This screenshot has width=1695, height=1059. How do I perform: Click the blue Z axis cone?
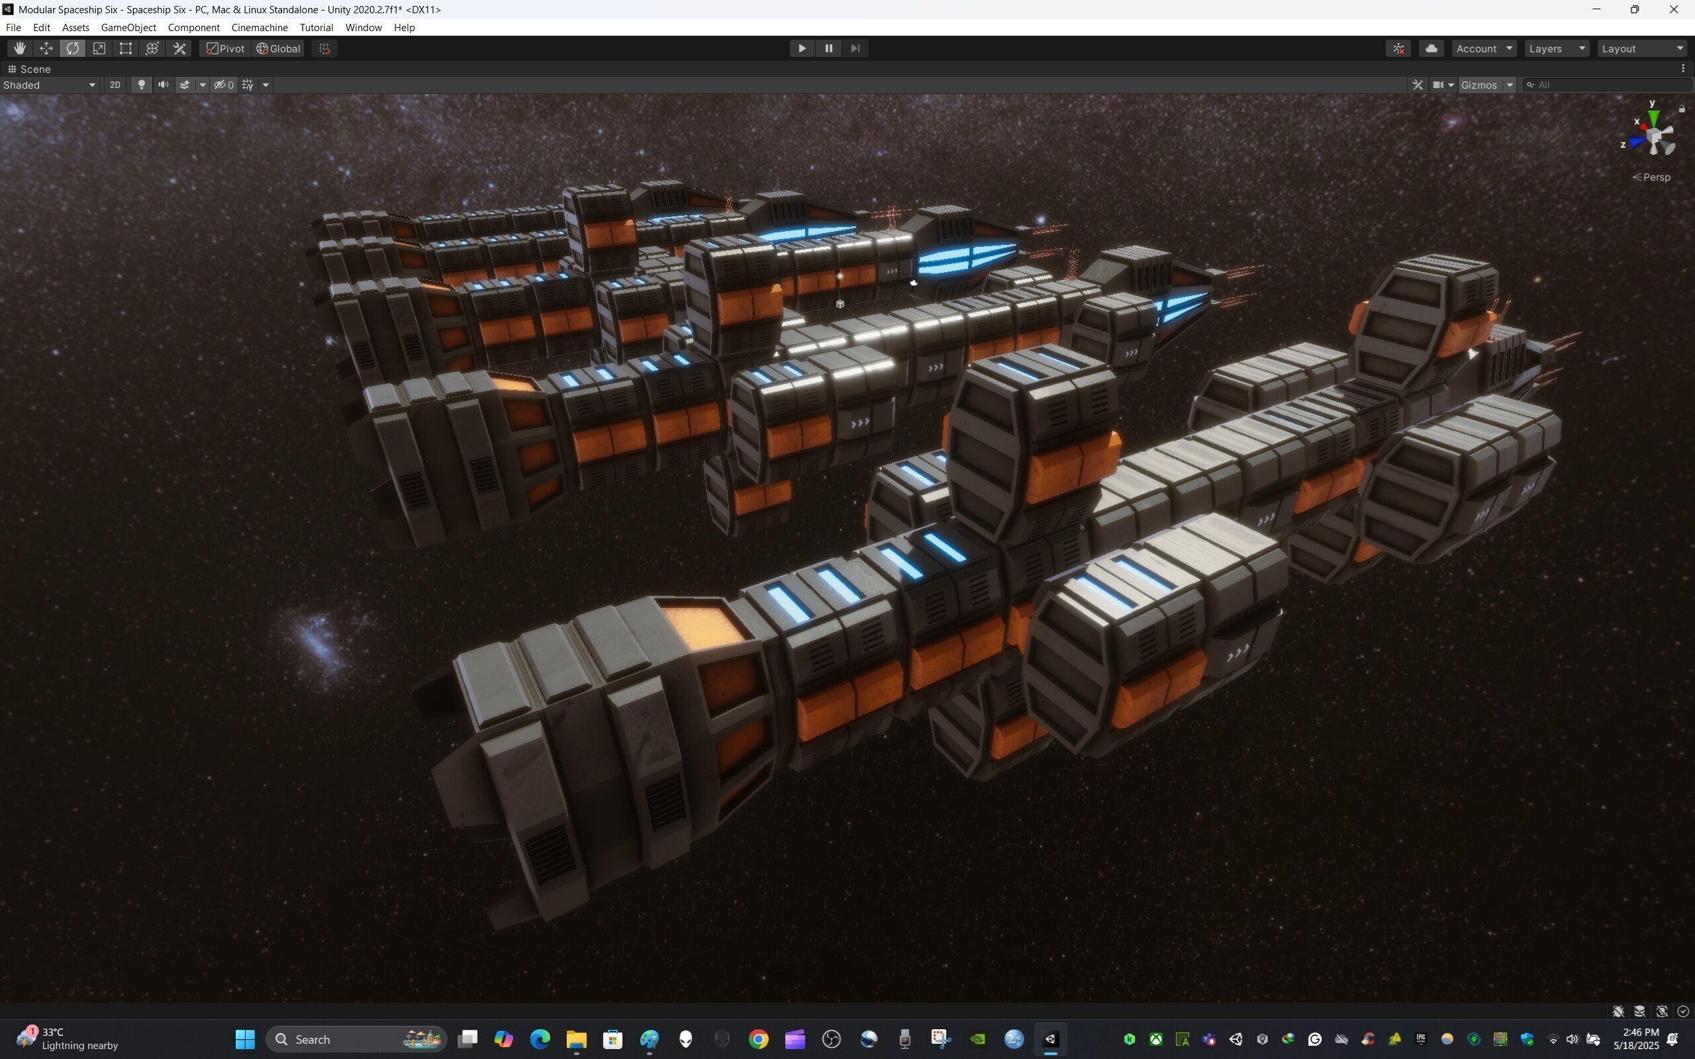[x=1637, y=142]
